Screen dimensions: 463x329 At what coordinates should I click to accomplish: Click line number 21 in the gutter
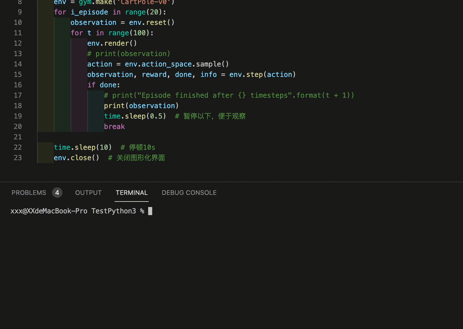(x=18, y=137)
